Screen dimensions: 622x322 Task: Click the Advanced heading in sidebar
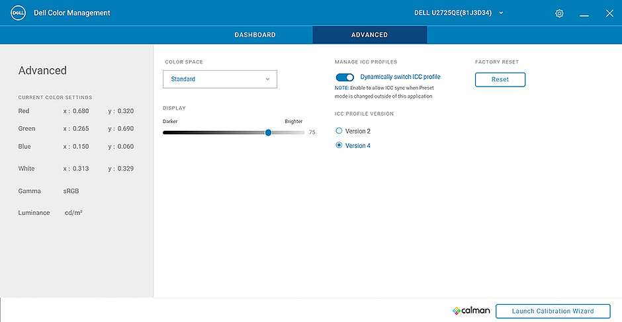point(42,70)
